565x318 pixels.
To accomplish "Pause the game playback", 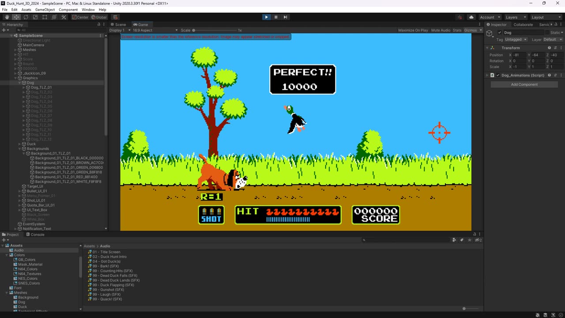I will click(276, 17).
